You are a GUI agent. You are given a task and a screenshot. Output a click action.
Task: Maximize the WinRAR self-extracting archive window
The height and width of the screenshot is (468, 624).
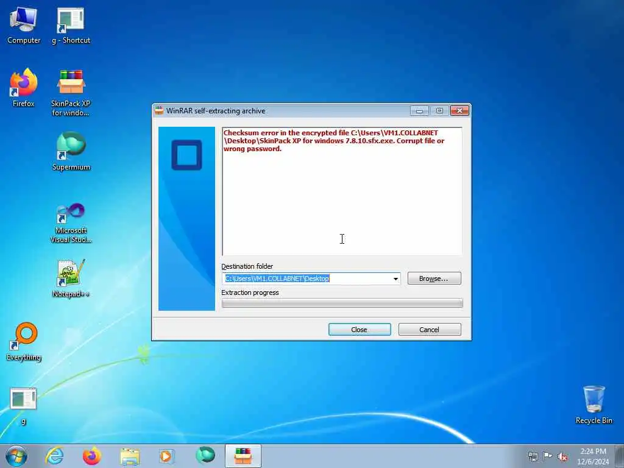(x=439, y=111)
